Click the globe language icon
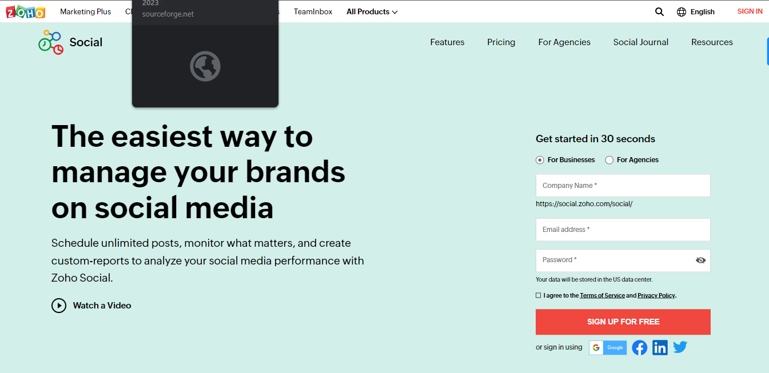The width and height of the screenshot is (769, 373). pyautogui.click(x=682, y=11)
